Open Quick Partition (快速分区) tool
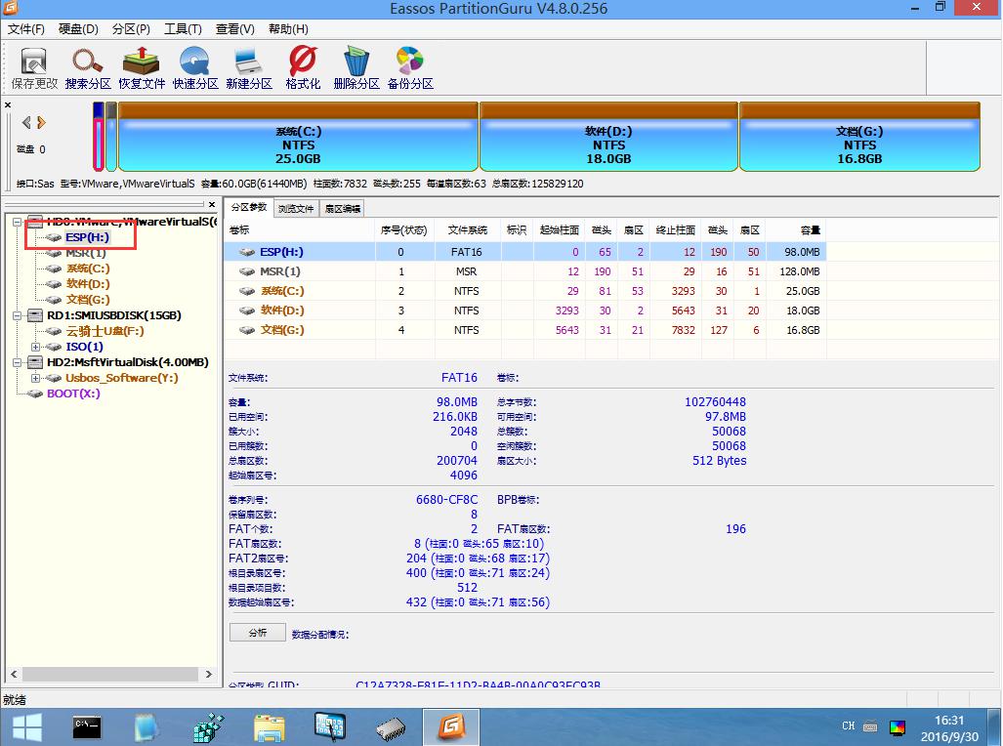Image resolution: width=1003 pixels, height=746 pixels. click(x=195, y=67)
